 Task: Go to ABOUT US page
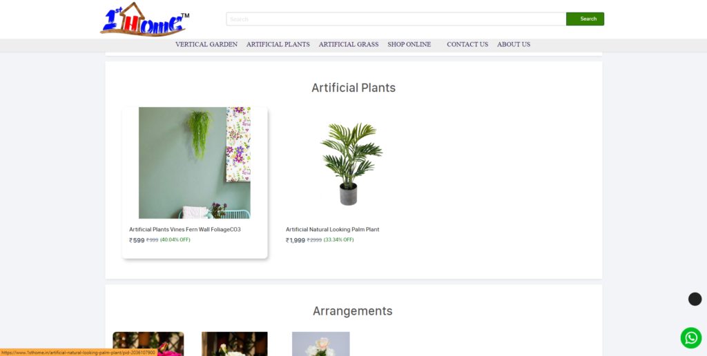(x=514, y=45)
